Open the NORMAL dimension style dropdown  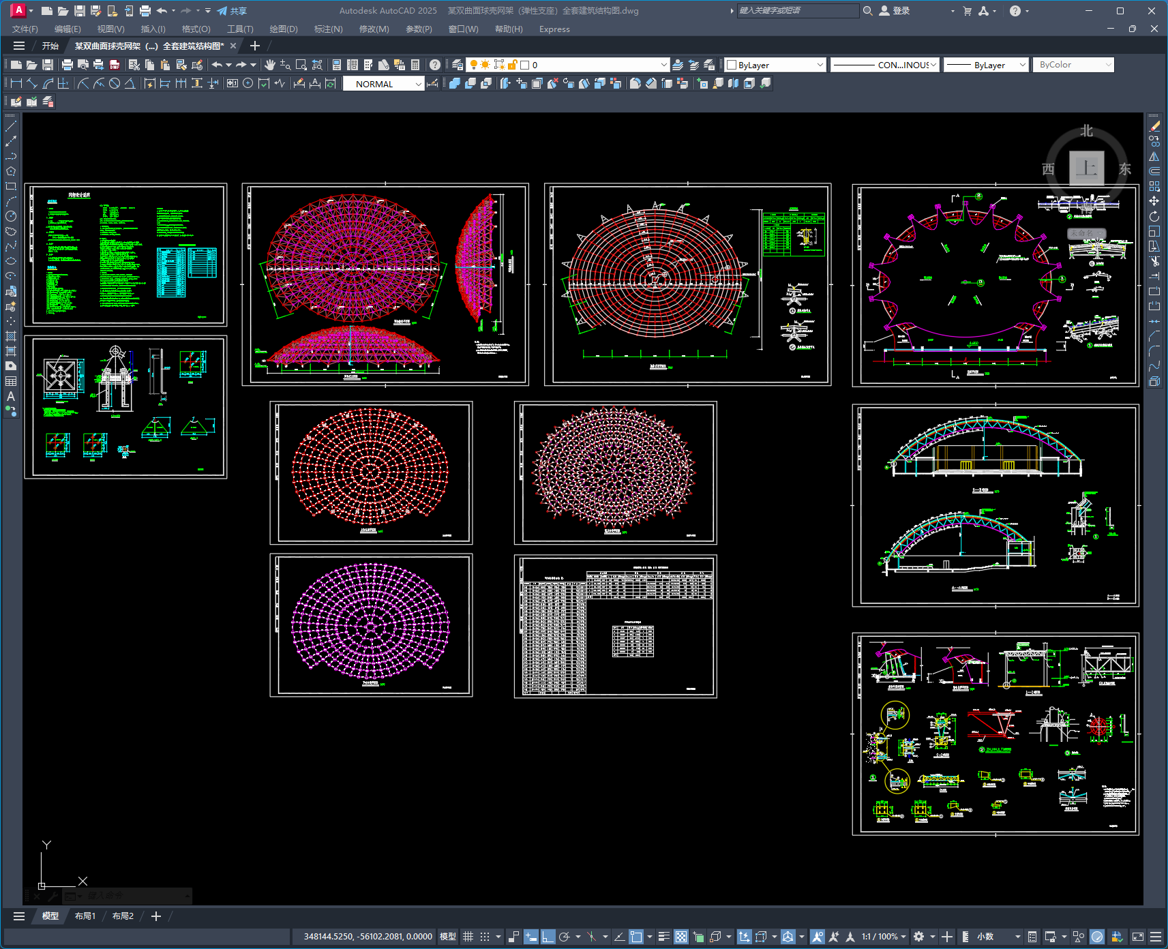point(383,84)
